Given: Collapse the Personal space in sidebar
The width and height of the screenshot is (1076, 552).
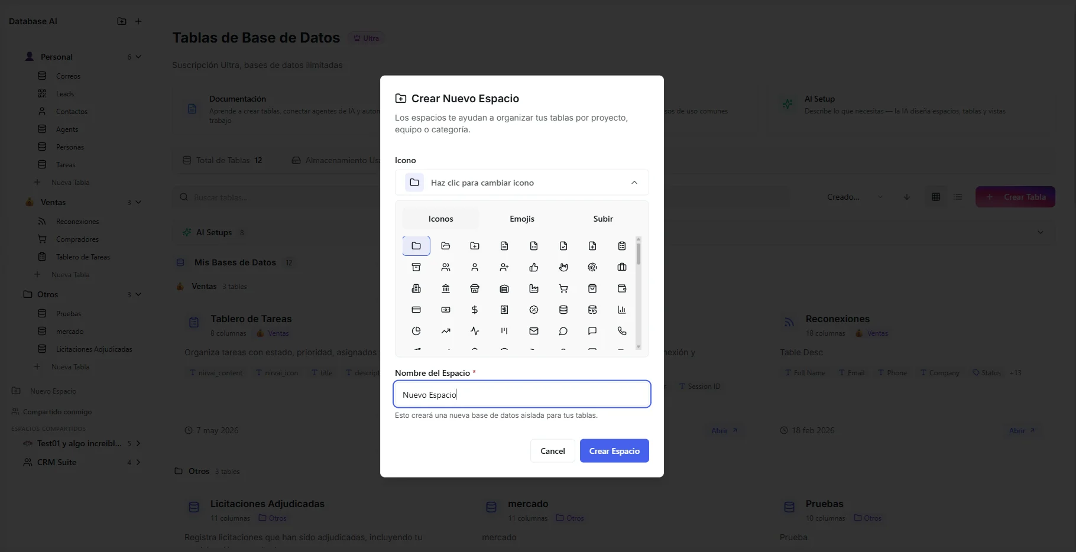Looking at the screenshot, I should [x=138, y=57].
